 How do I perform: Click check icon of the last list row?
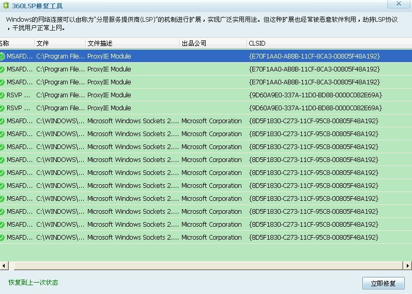click(x=2, y=238)
